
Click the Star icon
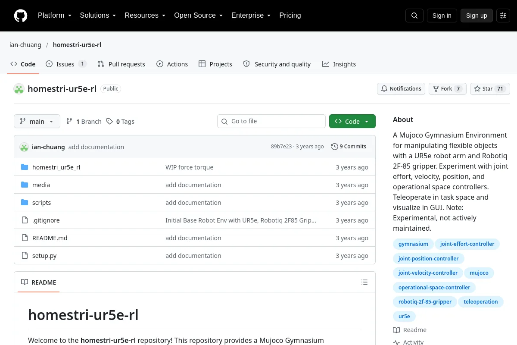click(x=477, y=89)
